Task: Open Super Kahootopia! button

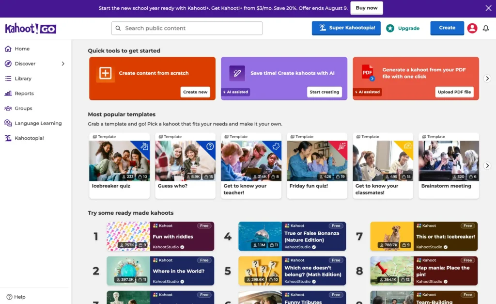Action: point(346,28)
